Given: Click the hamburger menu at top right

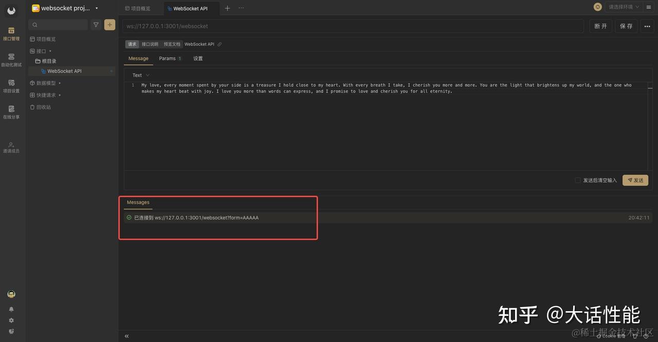Looking at the screenshot, I should [648, 8].
